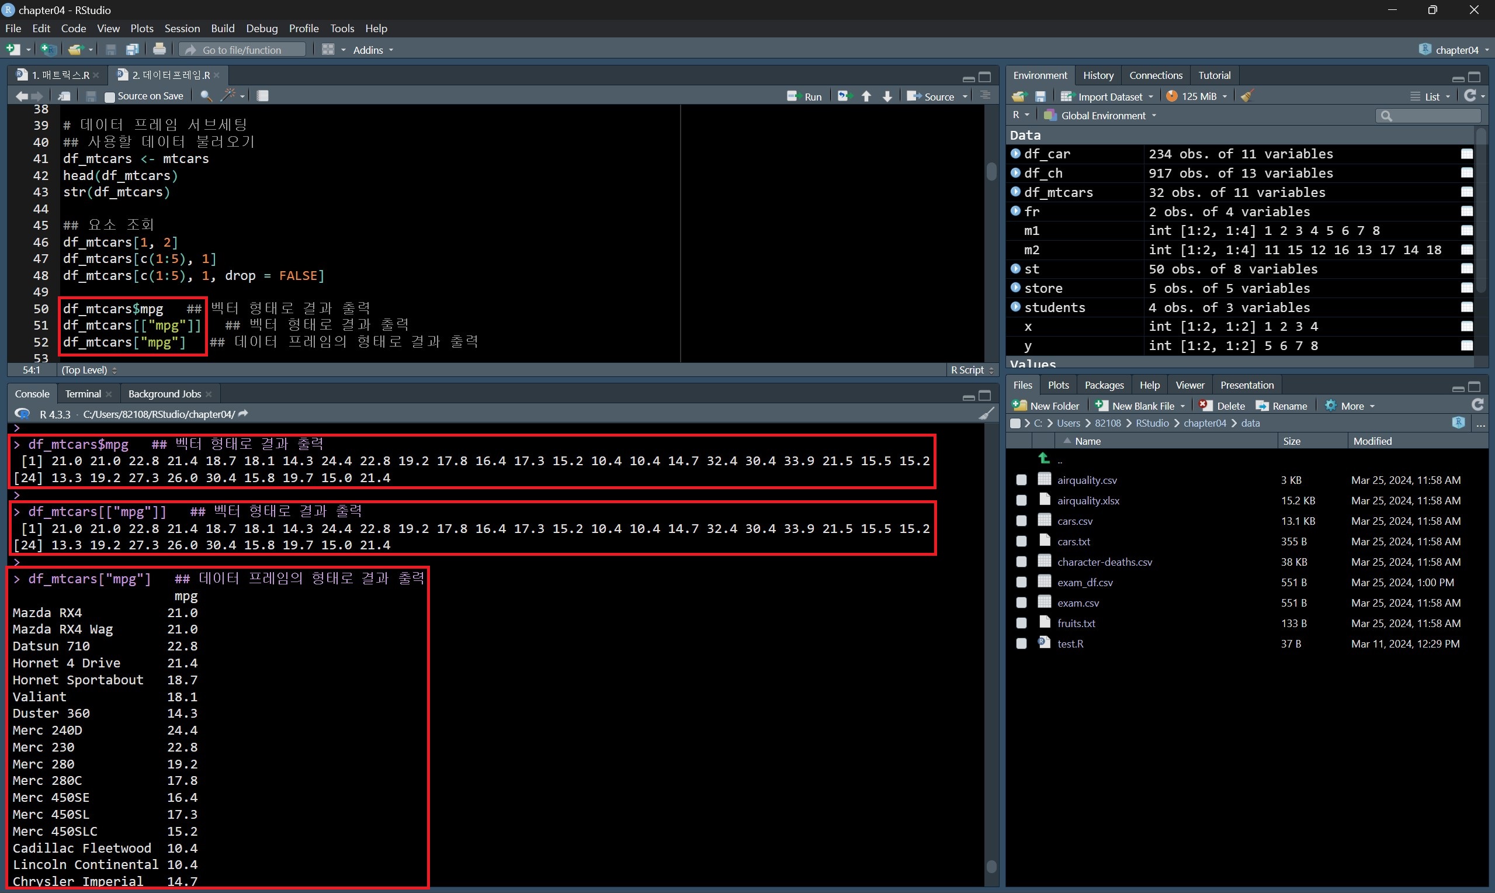Click the compile report notebook icon
This screenshot has height=893, width=1495.
click(263, 96)
